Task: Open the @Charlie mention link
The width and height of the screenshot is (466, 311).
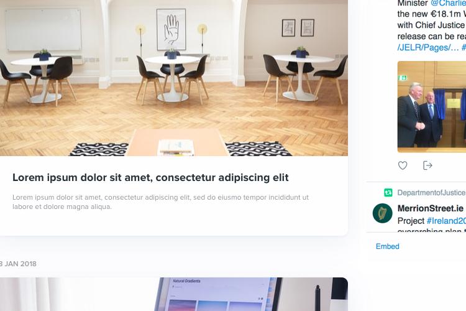Action: click(x=448, y=3)
